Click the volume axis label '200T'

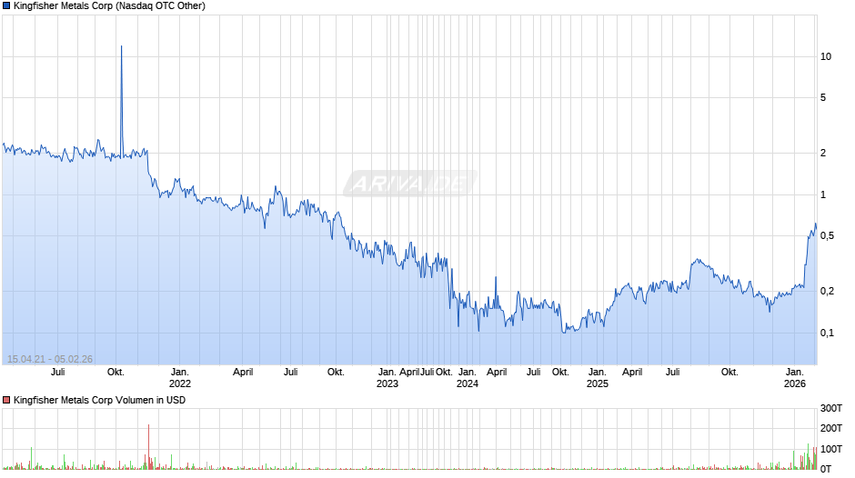pos(831,428)
